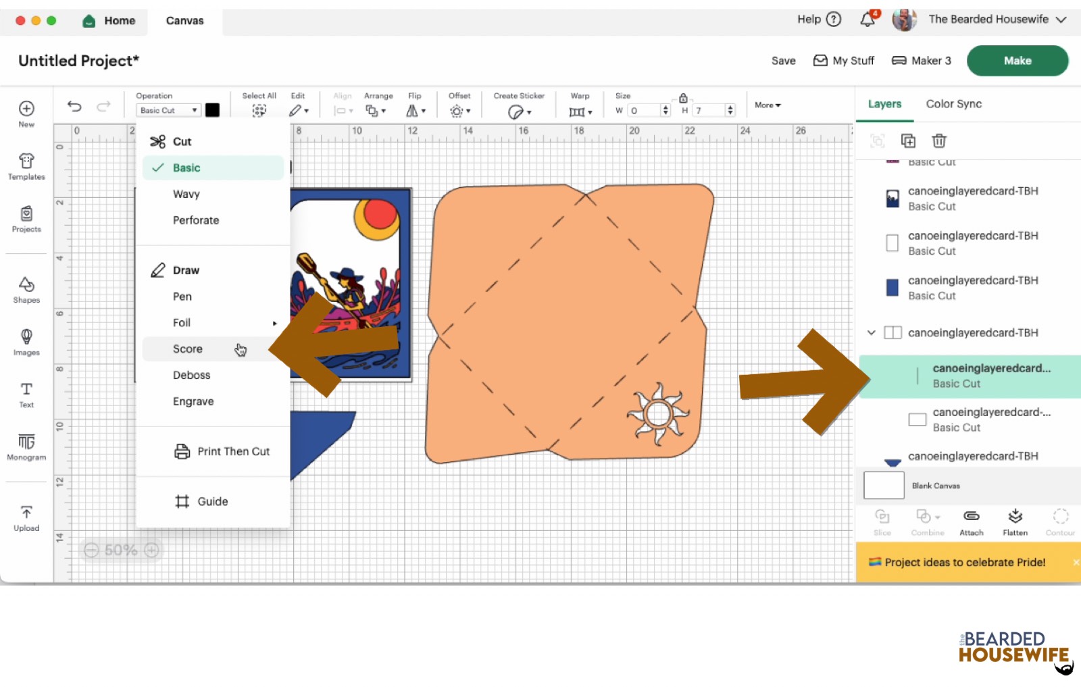
Task: Open the Offset tool
Action: click(459, 111)
